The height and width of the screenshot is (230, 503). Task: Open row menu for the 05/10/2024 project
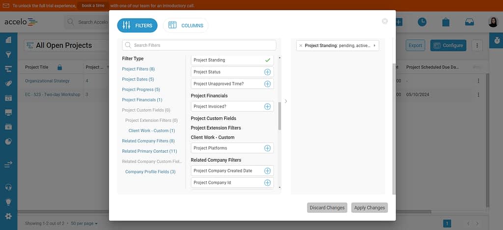click(478, 95)
